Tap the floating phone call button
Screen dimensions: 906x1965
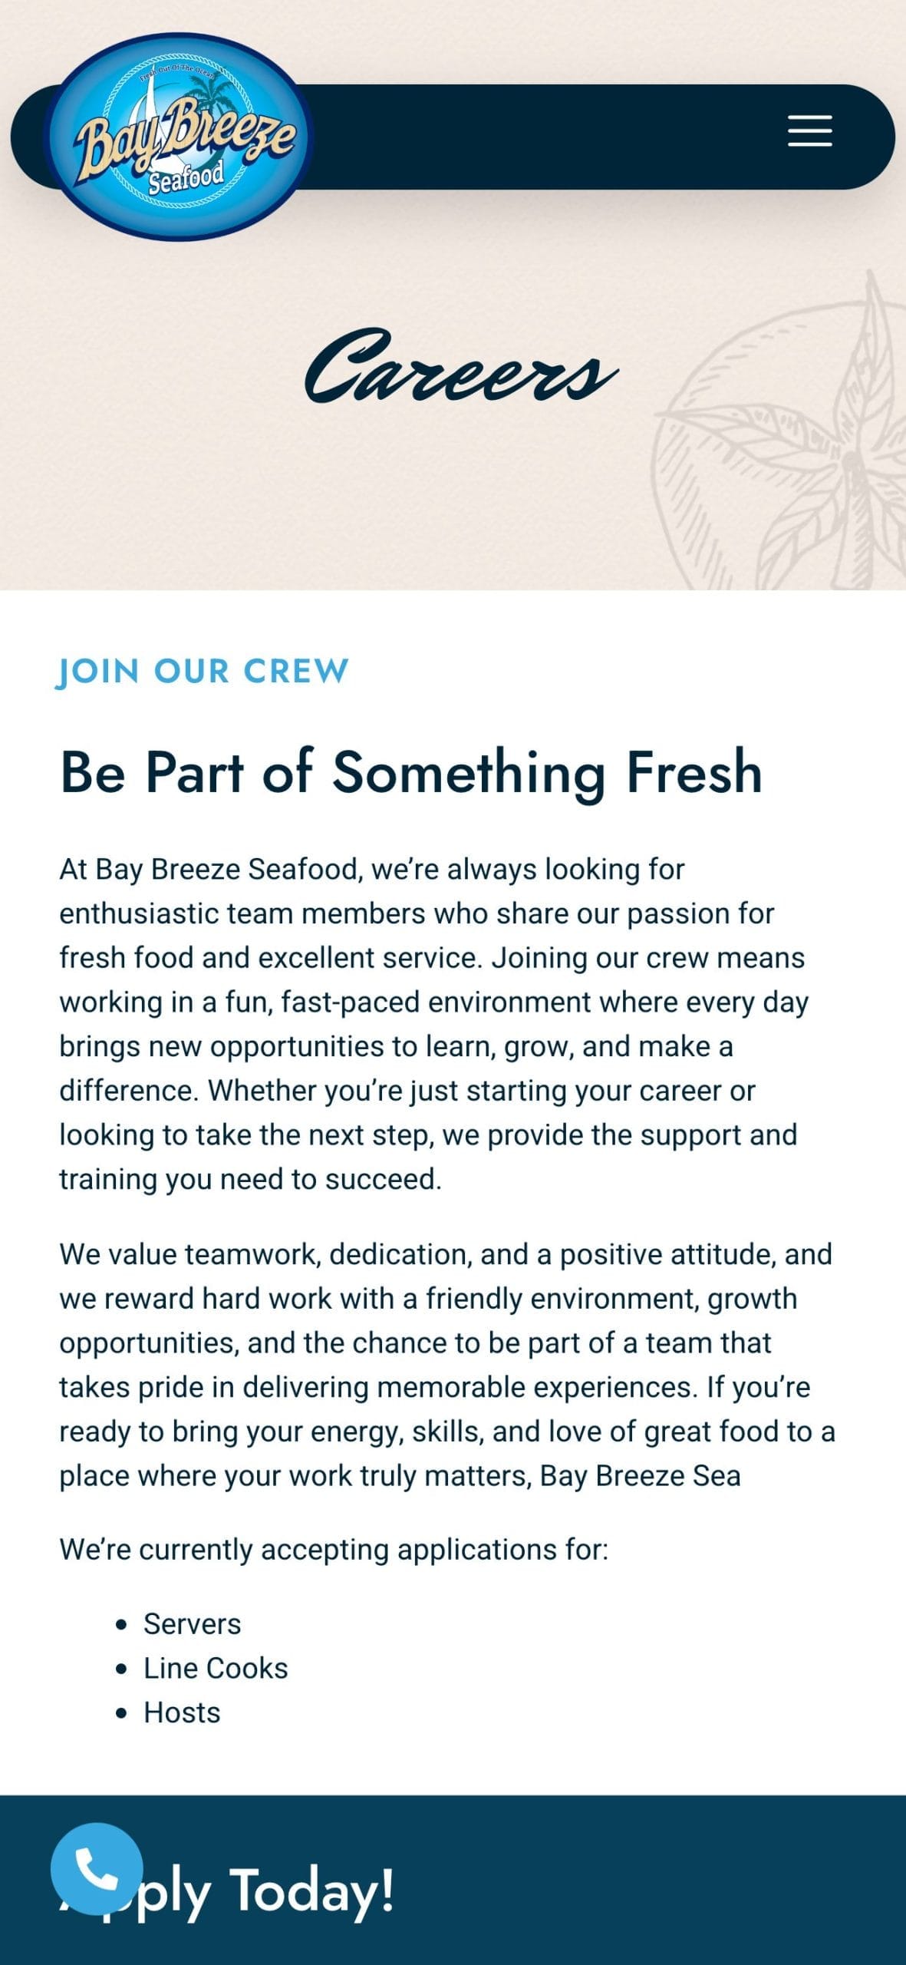click(x=97, y=1868)
